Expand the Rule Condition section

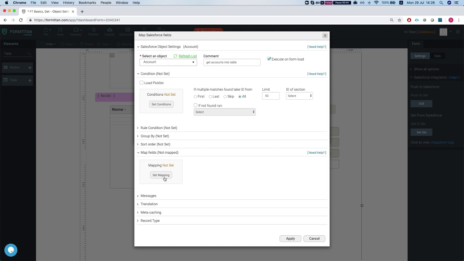[159, 128]
